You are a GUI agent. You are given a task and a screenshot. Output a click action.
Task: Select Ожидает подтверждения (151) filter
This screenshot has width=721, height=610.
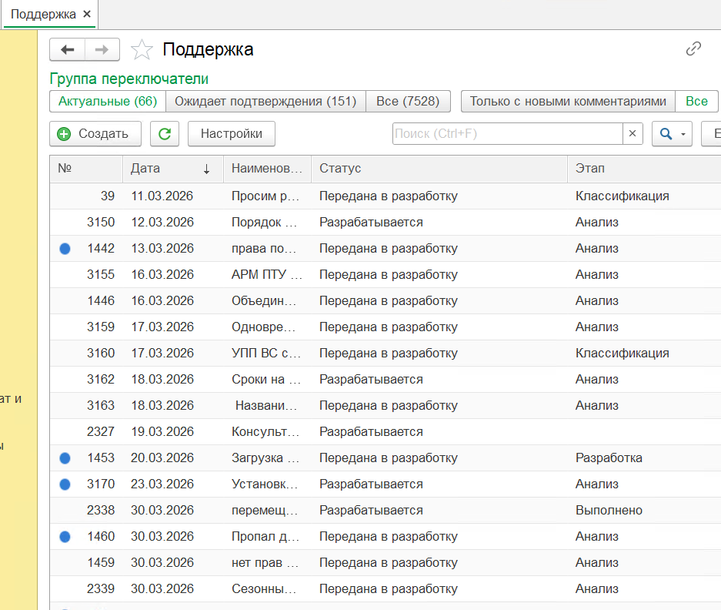(x=265, y=102)
